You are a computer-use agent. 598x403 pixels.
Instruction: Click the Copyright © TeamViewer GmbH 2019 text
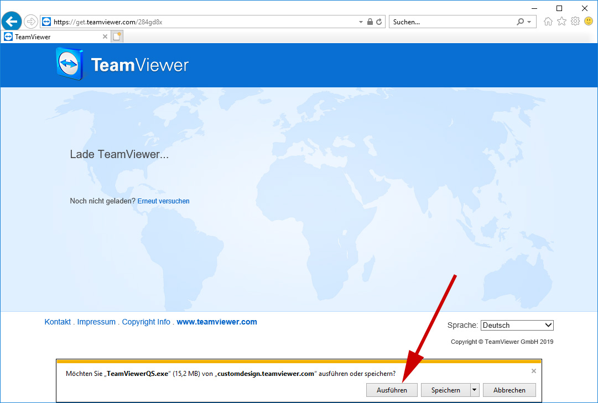(502, 342)
